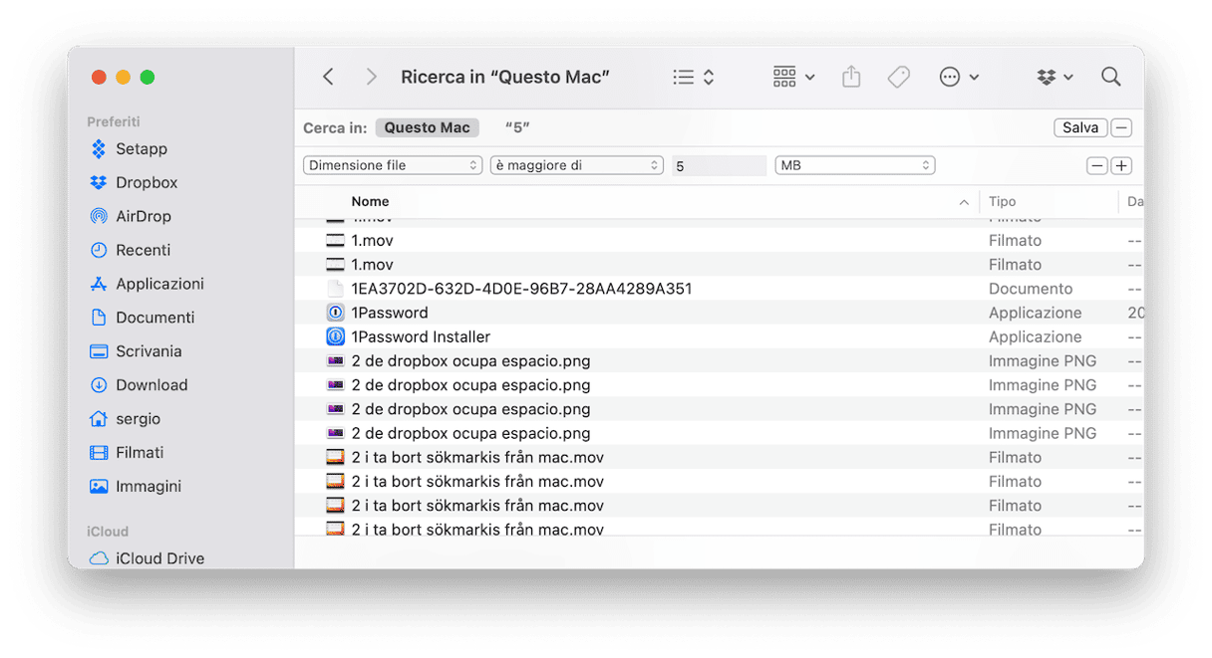Sort by the Nome column header
1212x658 pixels.
coord(370,201)
